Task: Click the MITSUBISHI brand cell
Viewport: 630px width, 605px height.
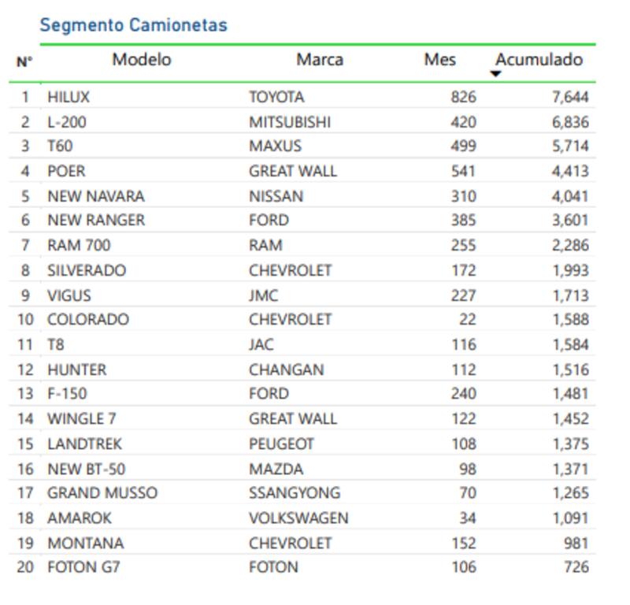Action: [x=290, y=122]
